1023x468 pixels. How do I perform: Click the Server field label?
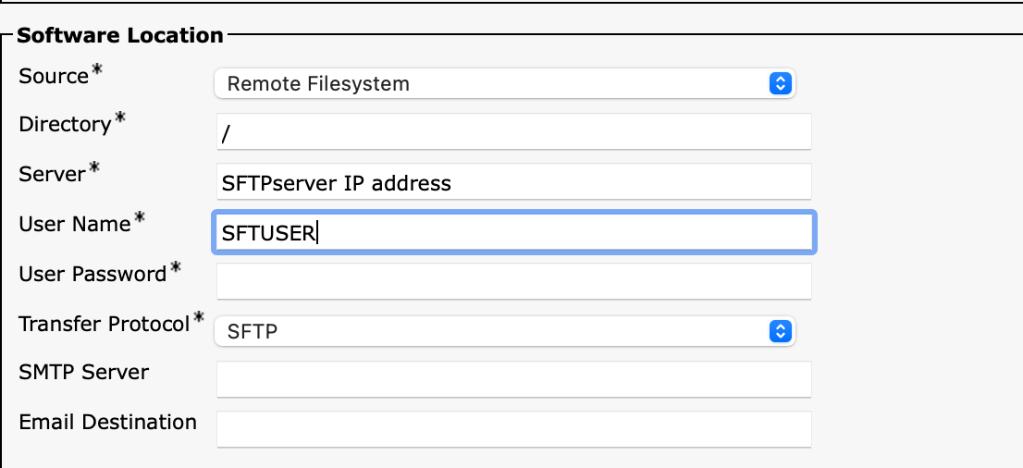pos(52,174)
